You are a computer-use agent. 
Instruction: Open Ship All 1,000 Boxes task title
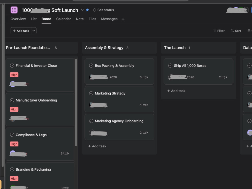point(190,66)
